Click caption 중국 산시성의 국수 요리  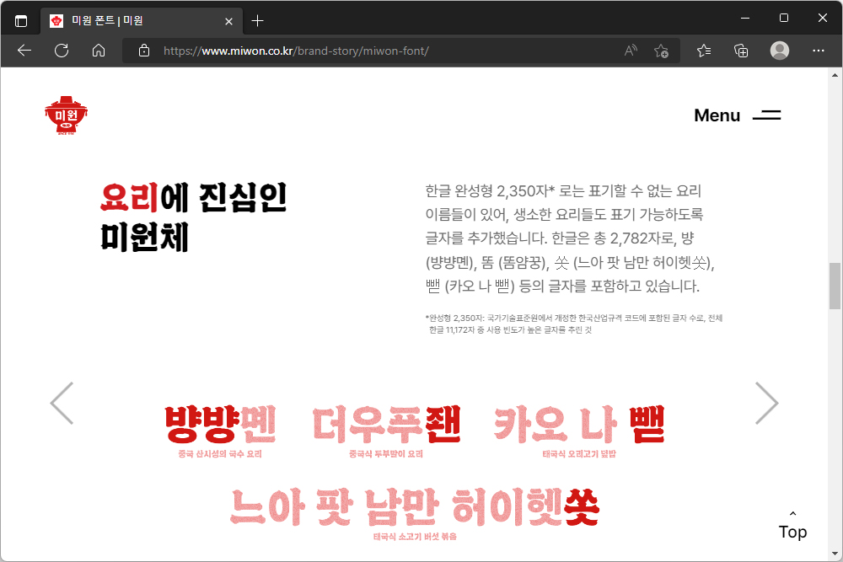220,454
